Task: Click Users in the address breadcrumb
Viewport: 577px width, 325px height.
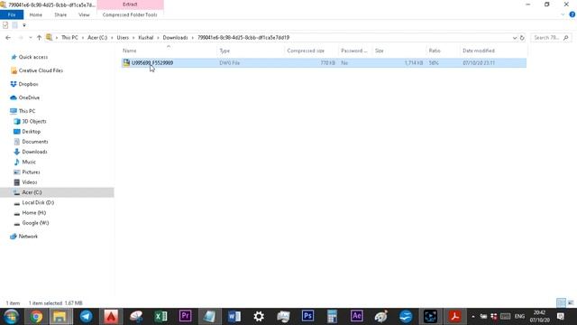Action: click(x=123, y=38)
